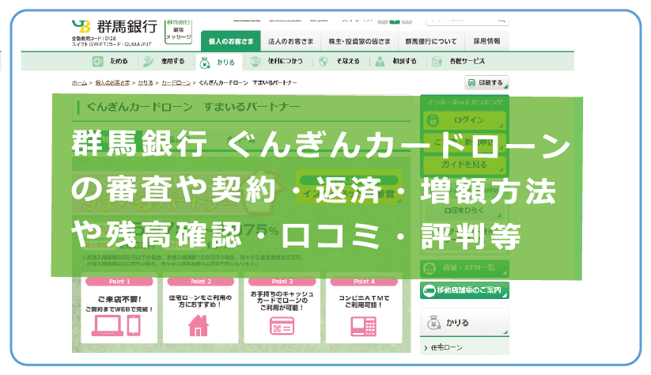Follow the ホーム breadcrumb link

point(79,83)
